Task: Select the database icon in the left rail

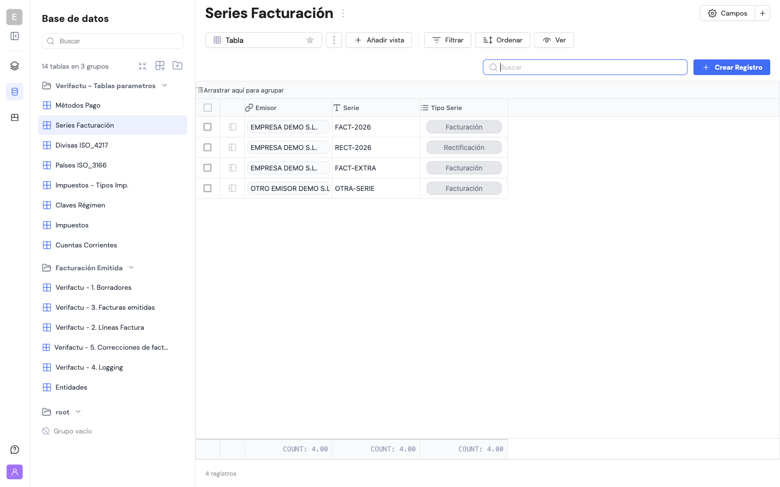Action: [15, 92]
